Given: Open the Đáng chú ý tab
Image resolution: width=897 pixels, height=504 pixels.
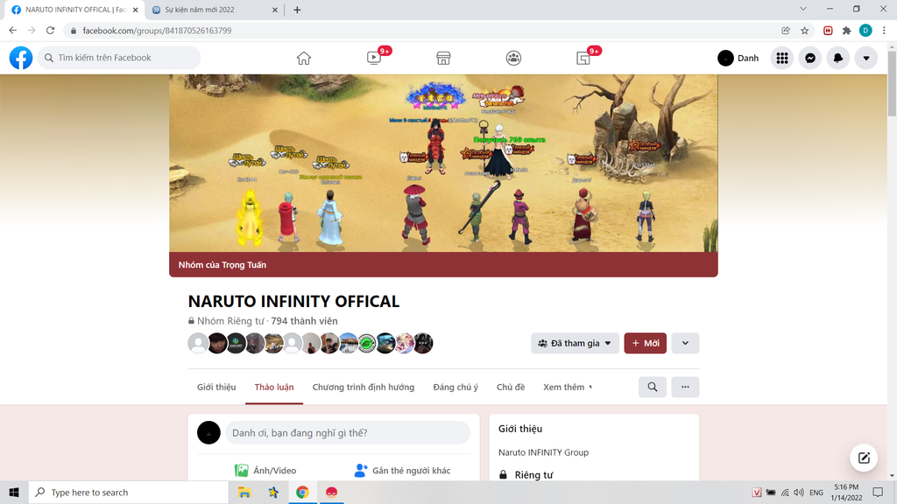Looking at the screenshot, I should [456, 387].
